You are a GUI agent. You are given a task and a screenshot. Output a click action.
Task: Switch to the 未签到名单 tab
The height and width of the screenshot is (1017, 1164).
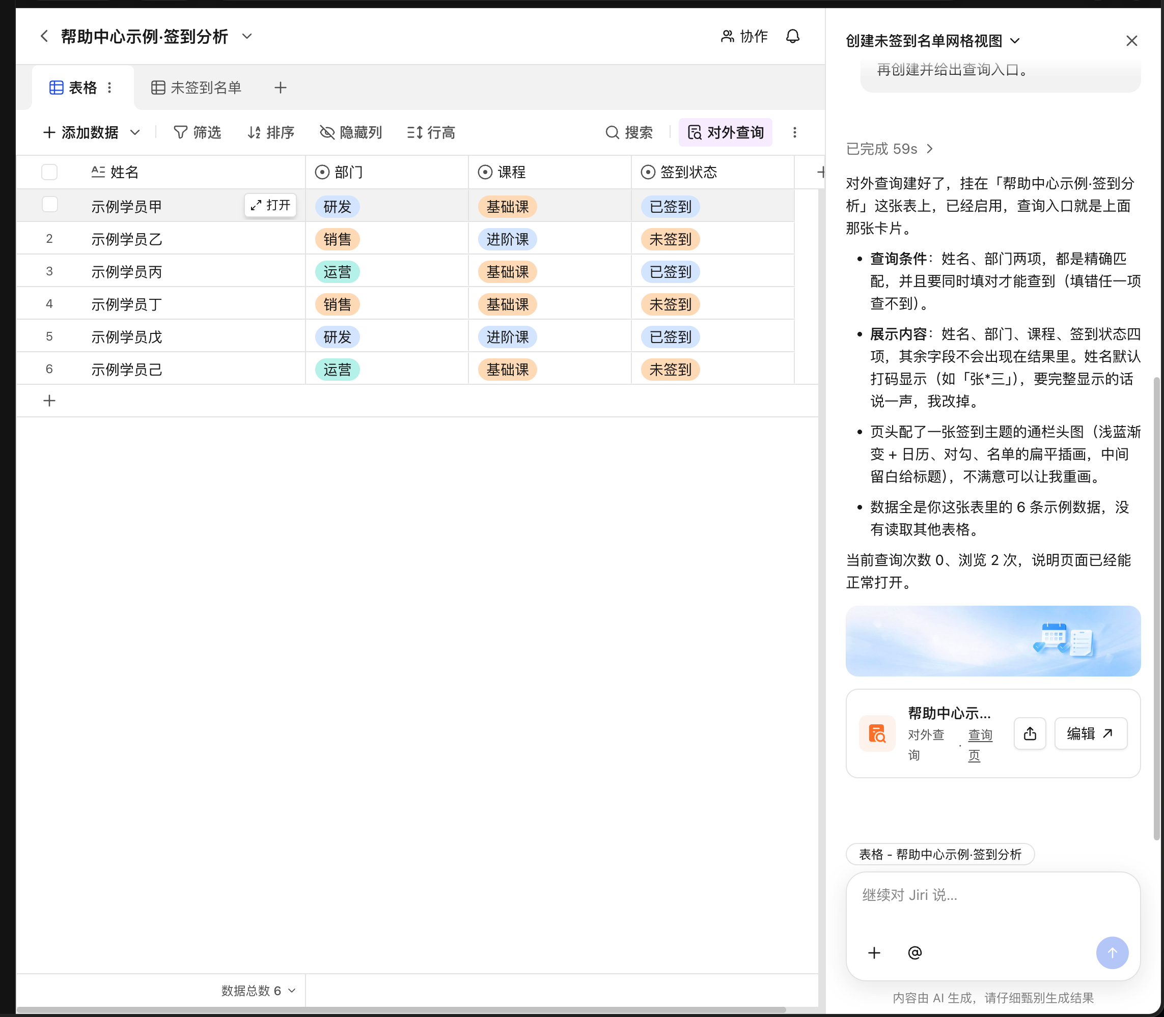pos(197,88)
